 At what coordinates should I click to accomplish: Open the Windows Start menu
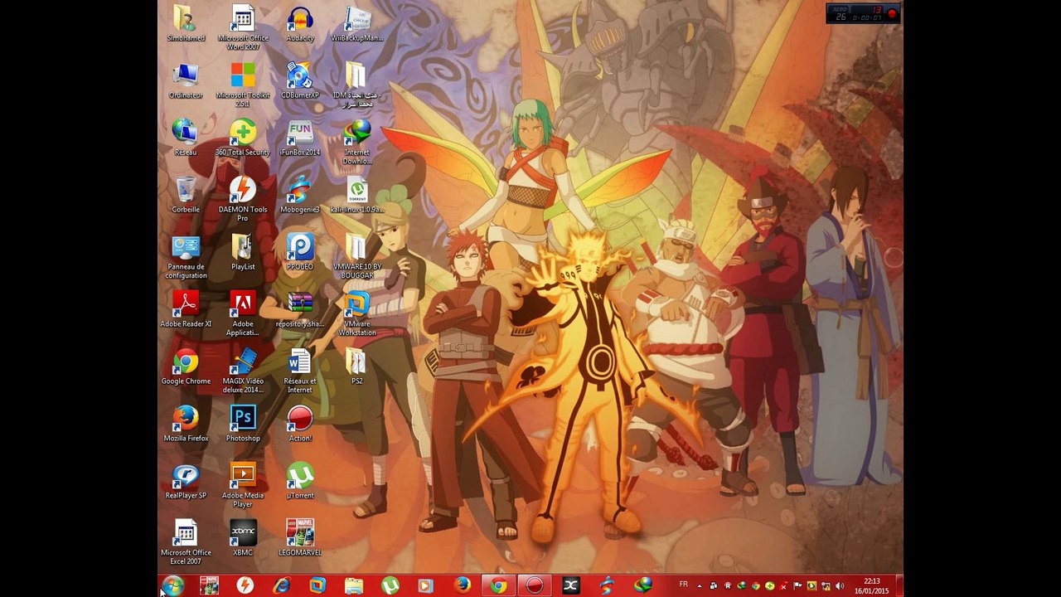tap(173, 585)
